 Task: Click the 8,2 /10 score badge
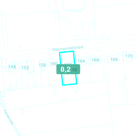point(68,69)
